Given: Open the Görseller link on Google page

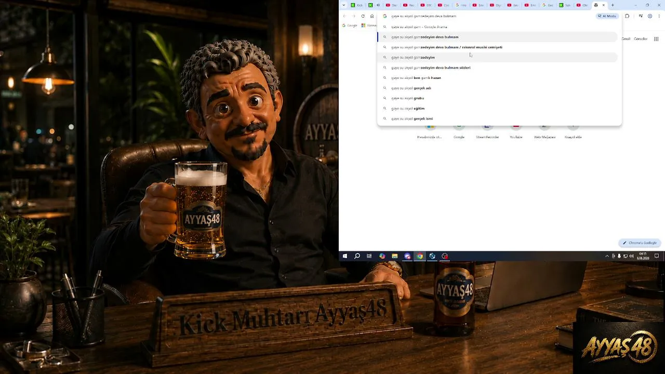Looking at the screenshot, I should pos(641,39).
